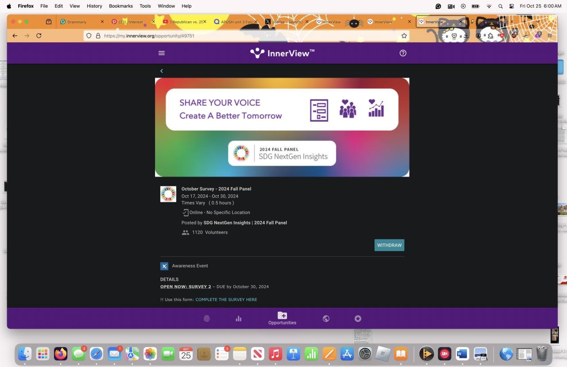Viewport: 567px width, 367px height.
Task: Open the InnerView help question mark
Action: (403, 53)
